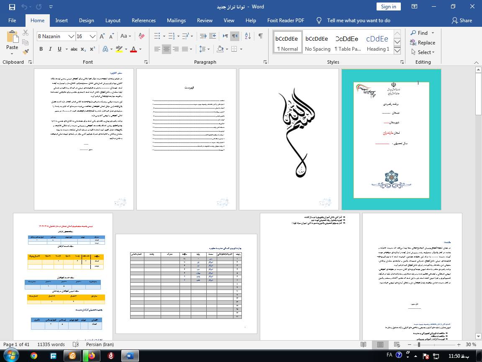Switch to the Foxit Reader PDF tab

click(286, 20)
